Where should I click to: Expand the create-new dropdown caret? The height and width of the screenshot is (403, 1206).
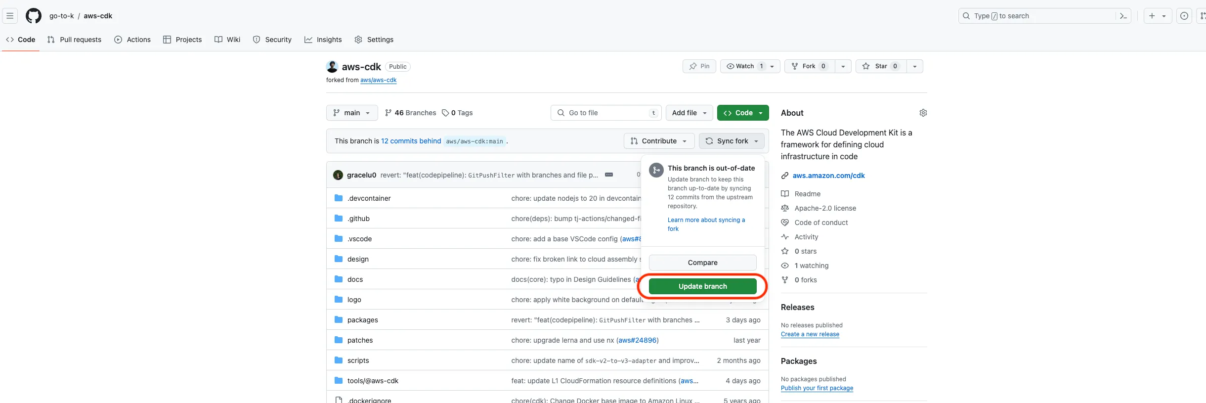click(1164, 16)
